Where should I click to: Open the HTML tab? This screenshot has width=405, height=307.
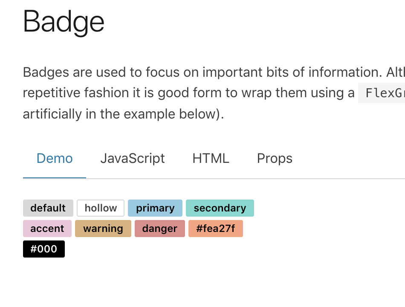tap(210, 158)
